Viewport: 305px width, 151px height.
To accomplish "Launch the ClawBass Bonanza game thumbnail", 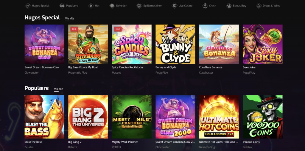I will click(219, 44).
